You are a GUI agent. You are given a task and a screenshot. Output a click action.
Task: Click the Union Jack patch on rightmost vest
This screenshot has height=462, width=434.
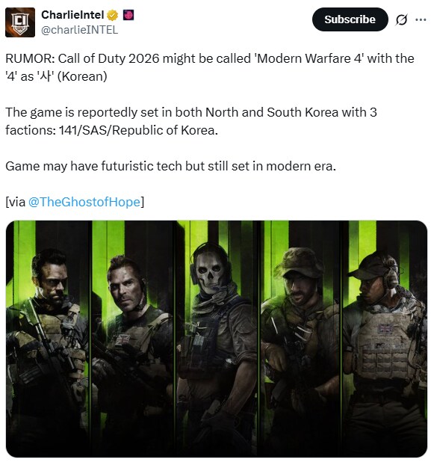tap(385, 330)
